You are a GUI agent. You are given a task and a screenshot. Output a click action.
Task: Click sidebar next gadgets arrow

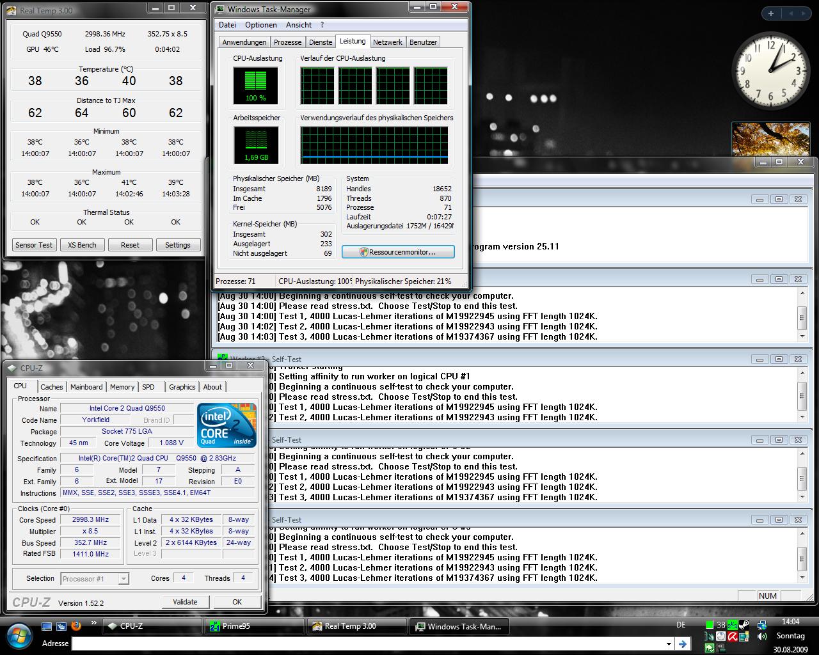(x=804, y=13)
